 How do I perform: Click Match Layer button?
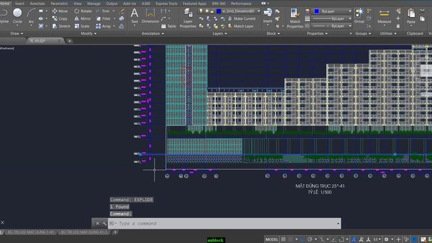pos(240,26)
